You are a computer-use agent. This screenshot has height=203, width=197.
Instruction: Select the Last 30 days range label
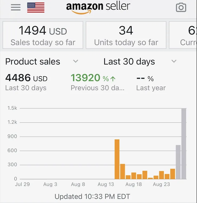129,61
